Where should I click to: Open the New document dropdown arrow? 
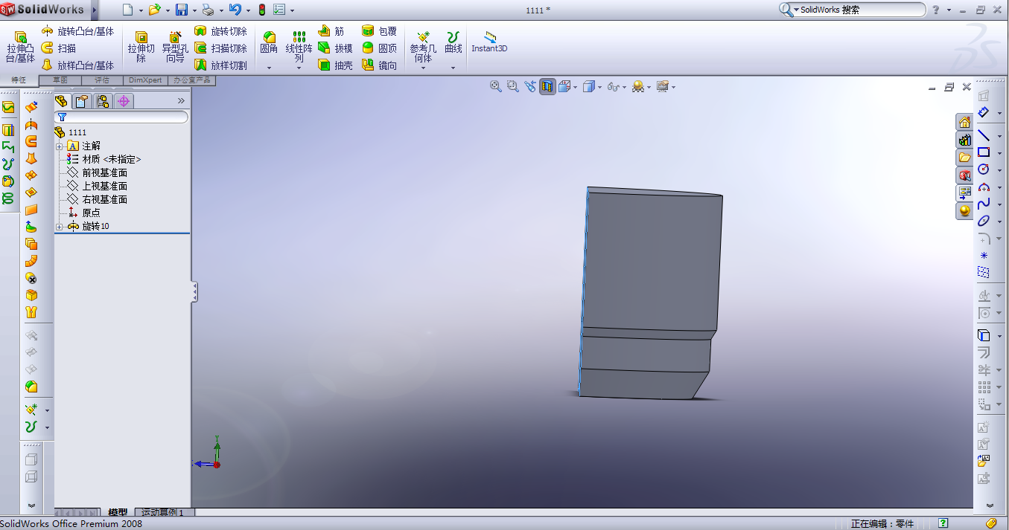pyautogui.click(x=141, y=10)
